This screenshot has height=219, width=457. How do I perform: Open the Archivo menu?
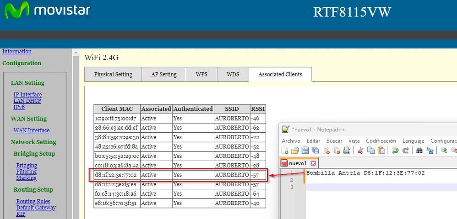[x=291, y=141]
